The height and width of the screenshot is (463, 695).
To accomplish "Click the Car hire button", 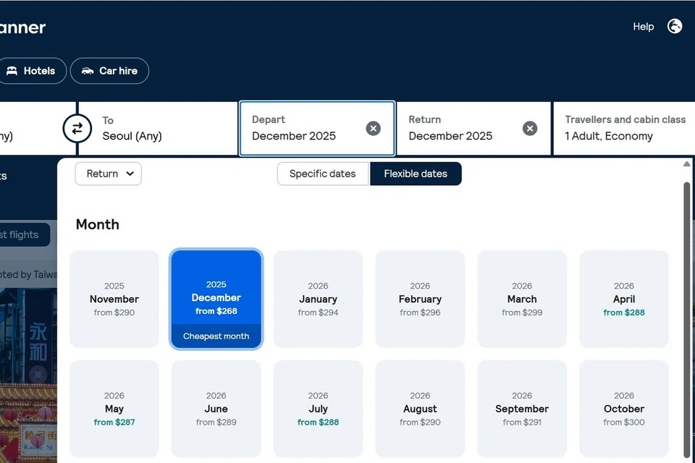I will [109, 70].
